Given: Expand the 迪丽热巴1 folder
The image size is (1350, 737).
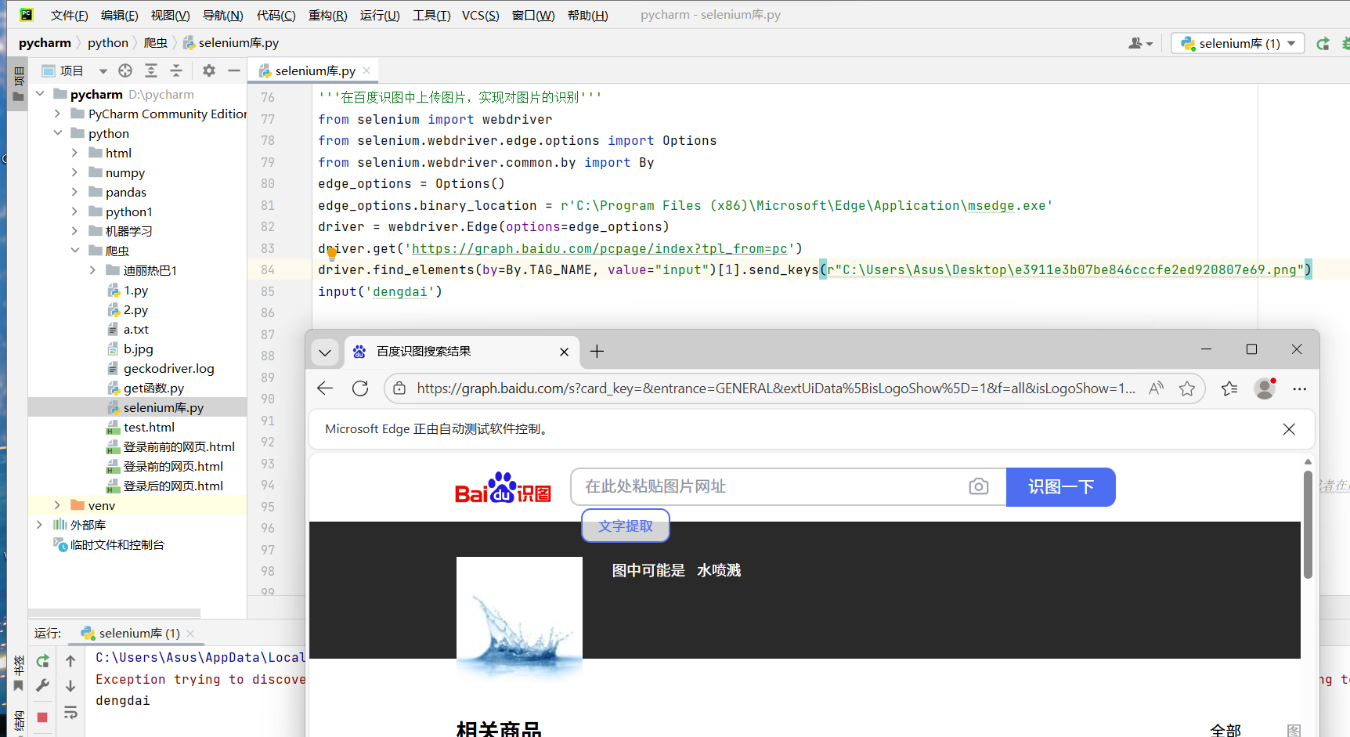Looking at the screenshot, I should pyautogui.click(x=92, y=270).
